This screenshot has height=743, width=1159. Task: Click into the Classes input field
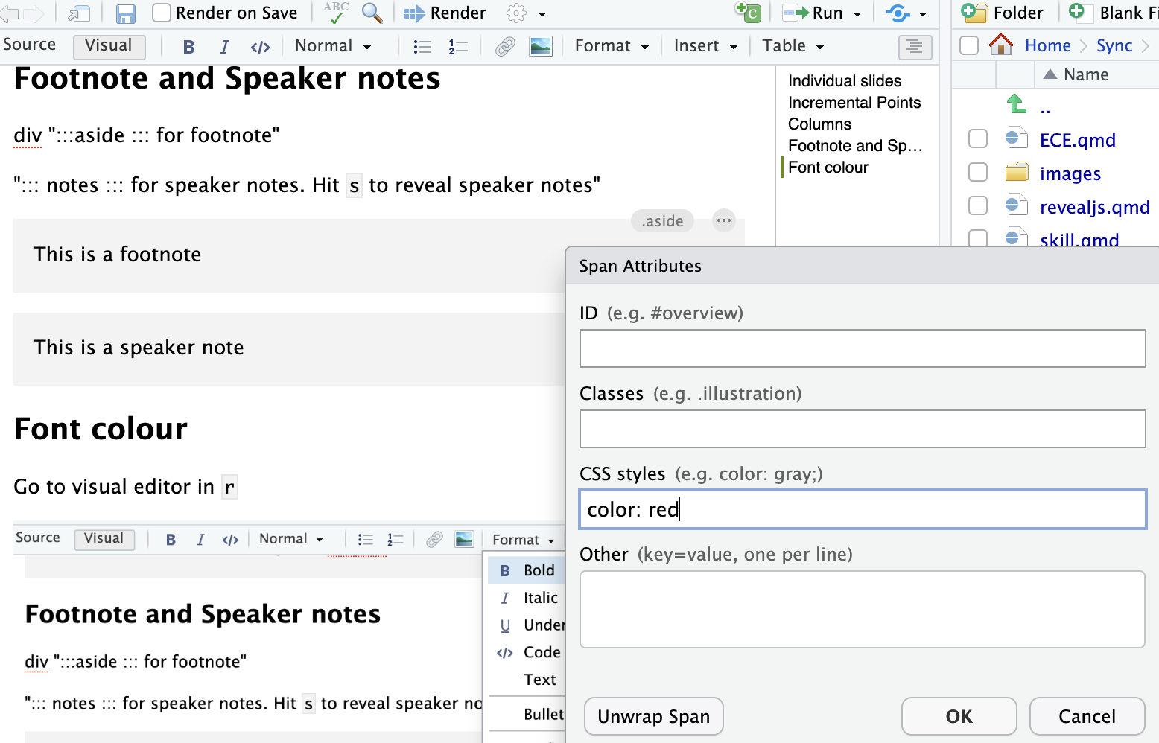tap(862, 429)
